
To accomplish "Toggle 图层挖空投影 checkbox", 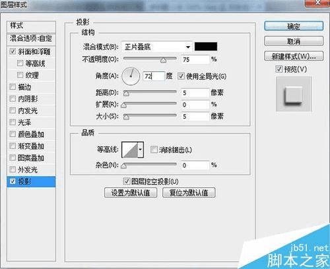I will coord(126,181).
